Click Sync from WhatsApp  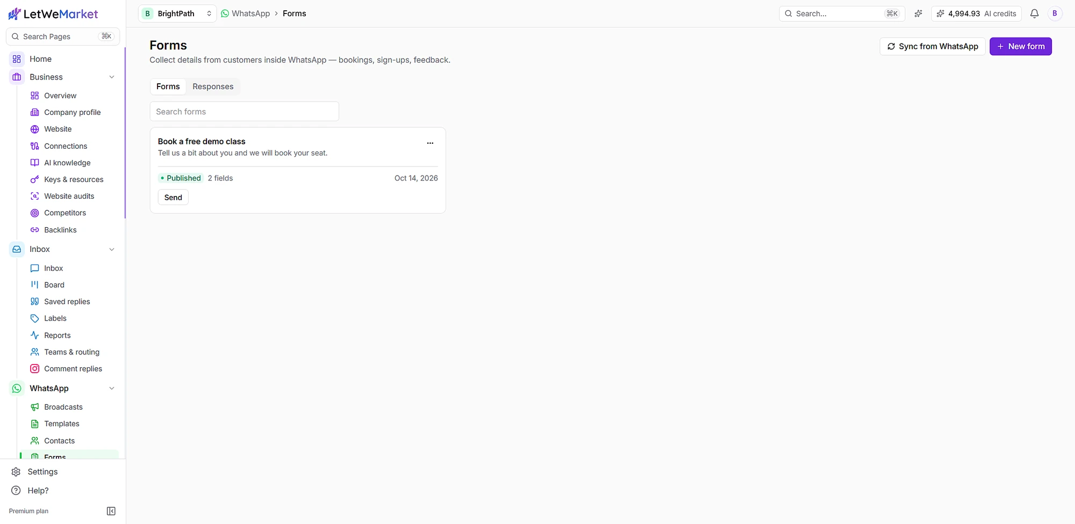click(x=932, y=46)
